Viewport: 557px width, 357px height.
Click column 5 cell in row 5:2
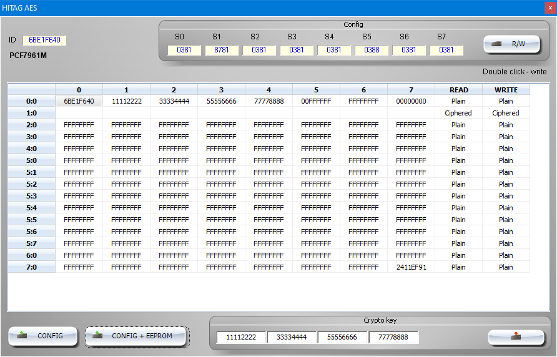click(316, 184)
